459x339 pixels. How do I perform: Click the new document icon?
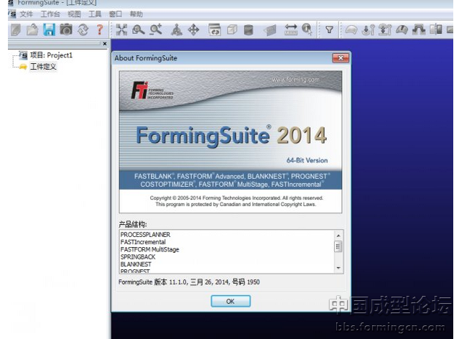[16, 29]
